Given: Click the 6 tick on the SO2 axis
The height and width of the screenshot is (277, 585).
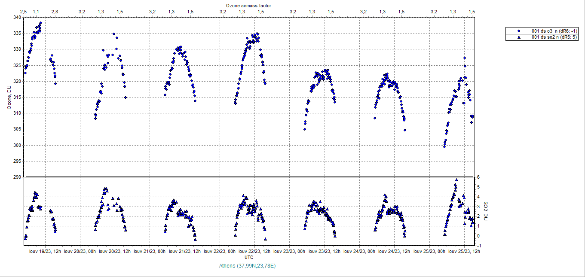Looking at the screenshot, I should tap(477, 177).
